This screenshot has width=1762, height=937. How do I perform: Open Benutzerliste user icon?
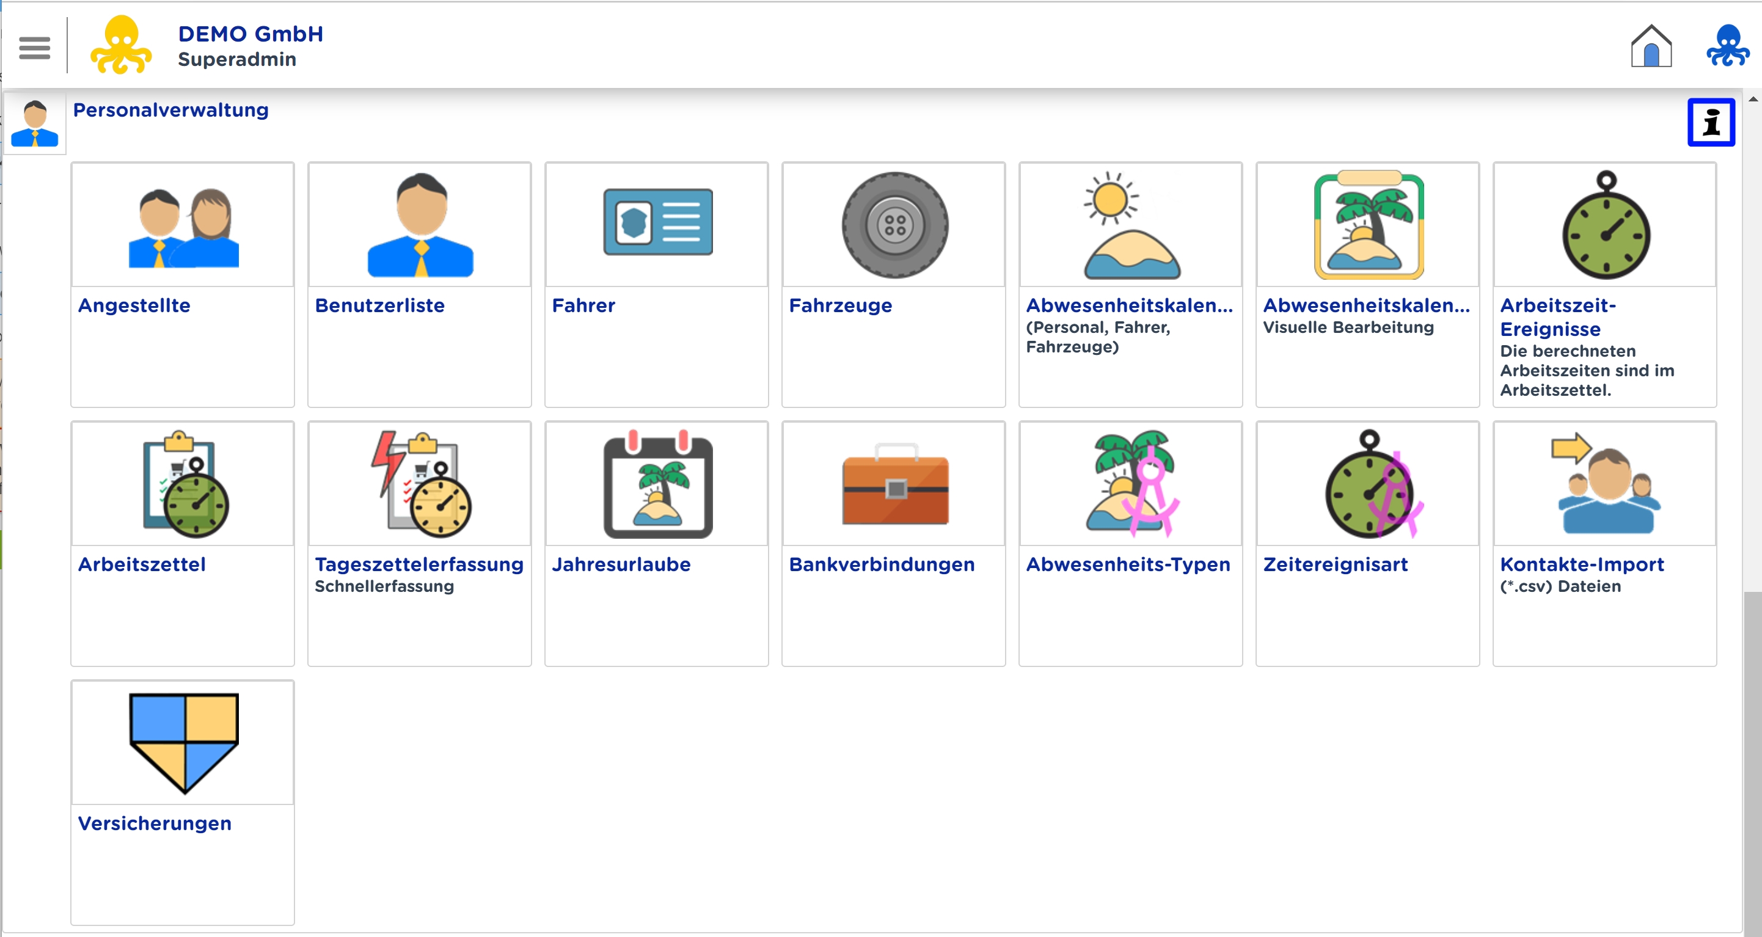point(419,226)
